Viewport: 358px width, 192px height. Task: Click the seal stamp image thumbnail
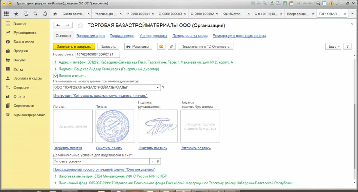click(115, 126)
